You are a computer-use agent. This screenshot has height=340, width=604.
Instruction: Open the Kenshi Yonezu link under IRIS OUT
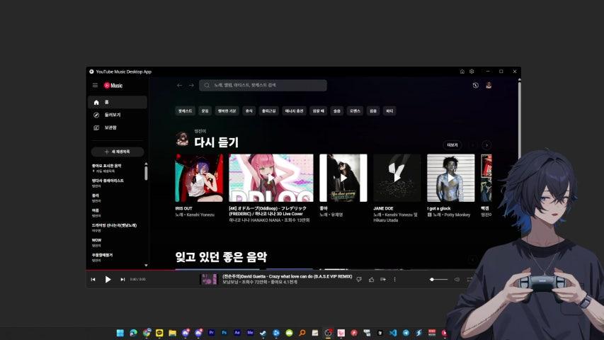click(200, 215)
